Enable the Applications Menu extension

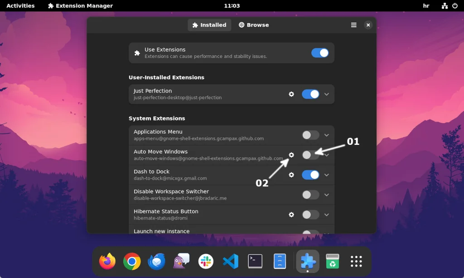click(310, 135)
